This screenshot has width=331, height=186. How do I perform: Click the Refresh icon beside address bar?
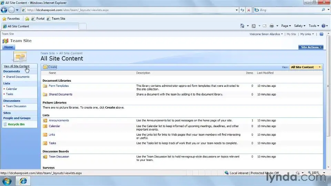point(242,10)
